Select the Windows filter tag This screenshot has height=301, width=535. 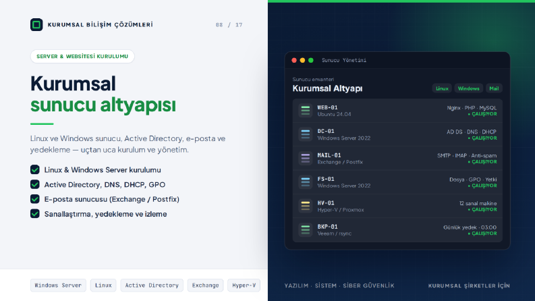point(468,88)
